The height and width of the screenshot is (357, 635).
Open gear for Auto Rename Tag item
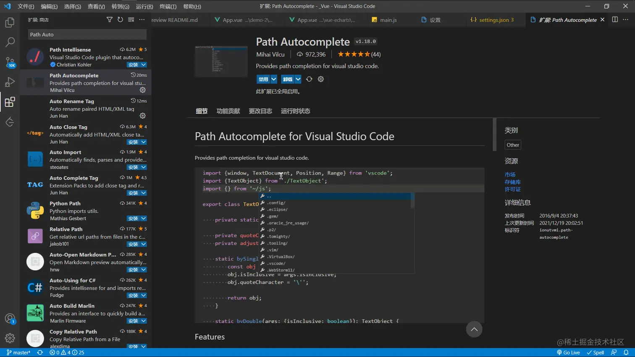143,116
